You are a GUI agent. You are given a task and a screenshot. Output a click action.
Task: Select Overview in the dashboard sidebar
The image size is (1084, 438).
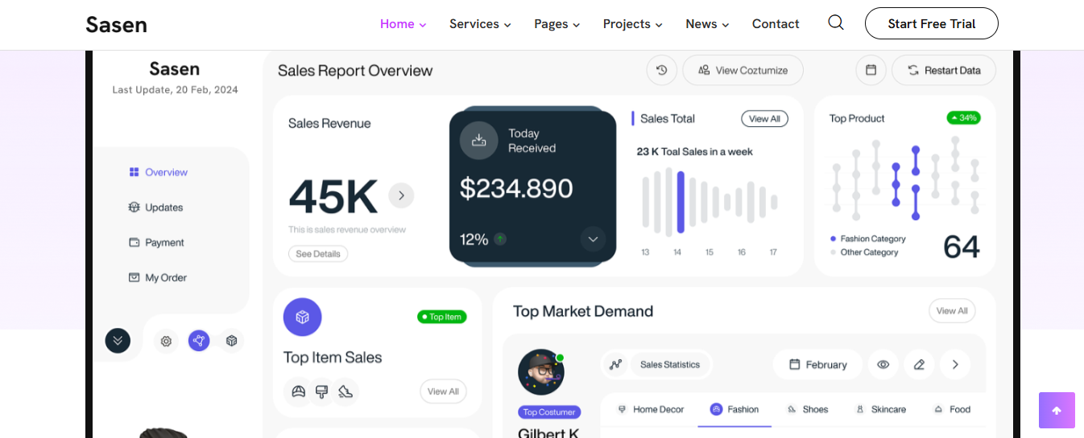[158, 172]
